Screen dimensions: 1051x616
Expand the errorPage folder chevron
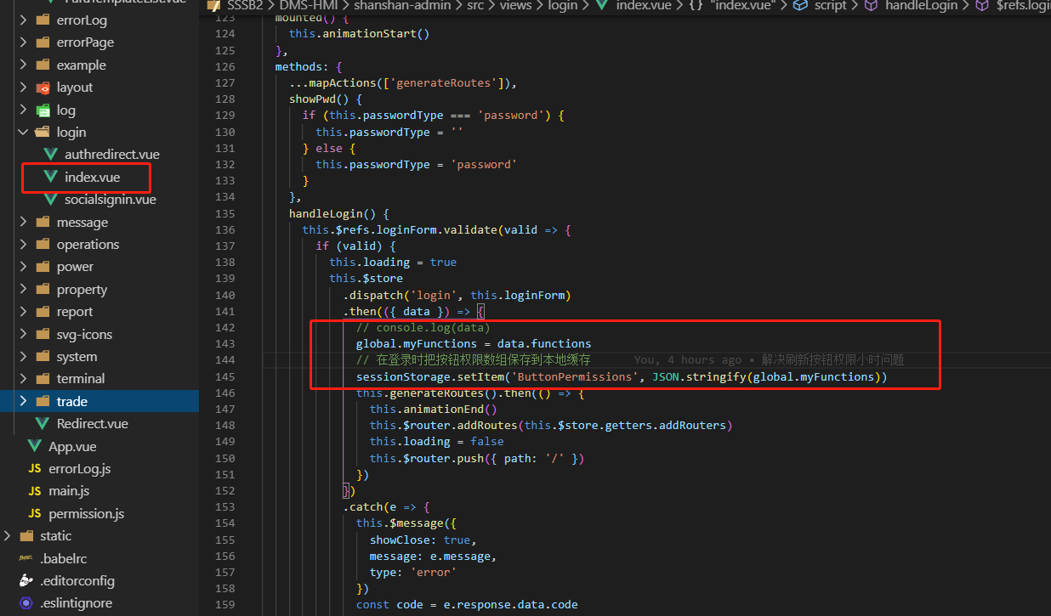pos(23,42)
